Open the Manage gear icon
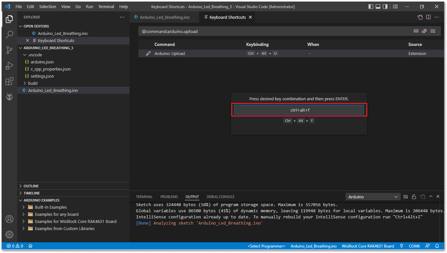 click(9, 235)
